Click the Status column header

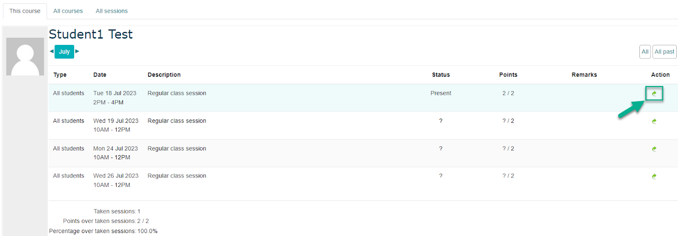441,75
